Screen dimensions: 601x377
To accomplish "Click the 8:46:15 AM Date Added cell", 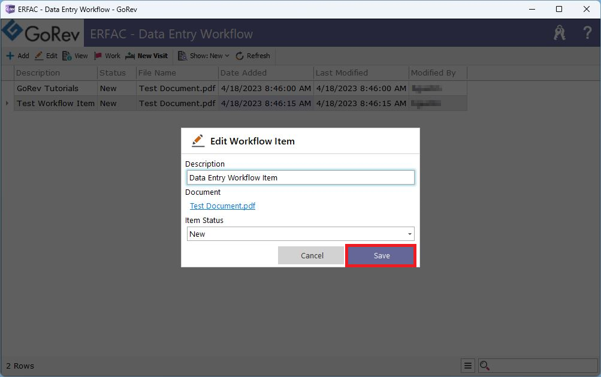I will [266, 104].
